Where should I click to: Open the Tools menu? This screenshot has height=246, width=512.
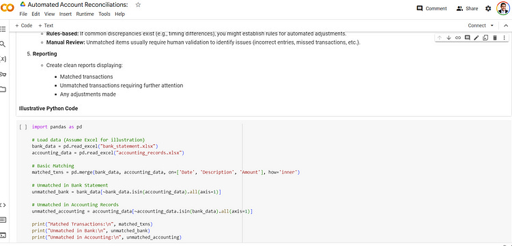104,14
